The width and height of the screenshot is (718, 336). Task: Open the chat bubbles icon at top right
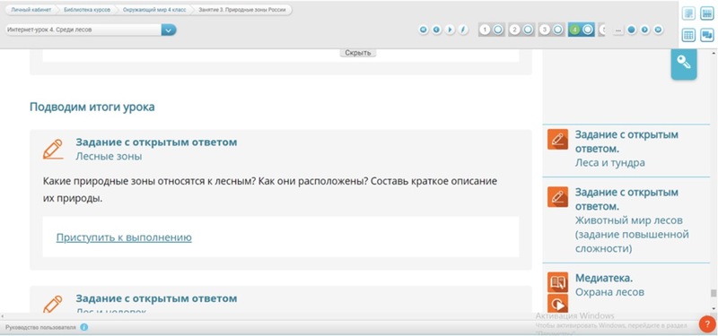[706, 35]
